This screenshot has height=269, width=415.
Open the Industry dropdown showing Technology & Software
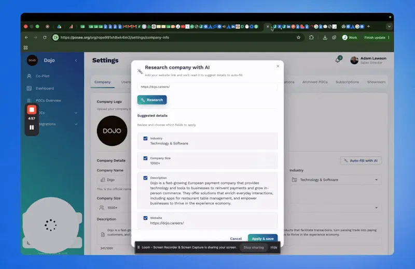point(335,180)
